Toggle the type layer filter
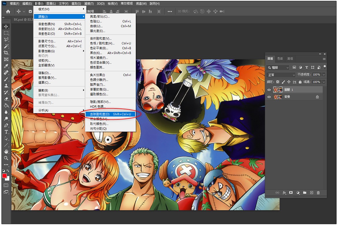The width and height of the screenshot is (338, 225). pyautogui.click(x=307, y=67)
